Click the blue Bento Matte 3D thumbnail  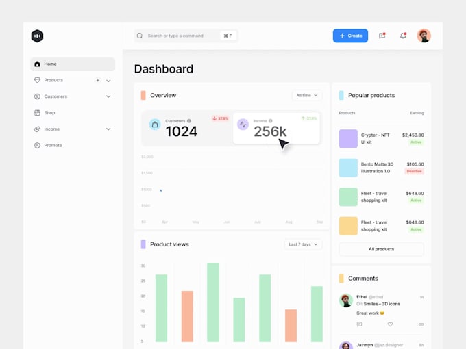[348, 168]
